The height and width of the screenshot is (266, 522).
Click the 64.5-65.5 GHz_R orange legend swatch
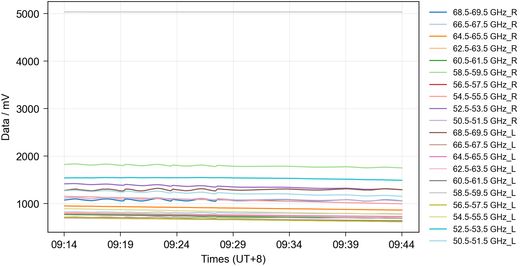coord(438,36)
